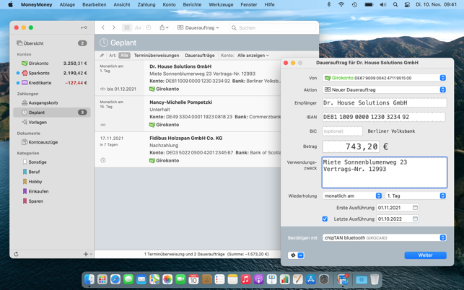
Task: Open the Übersicht overview in the sidebar
Action: point(52,43)
